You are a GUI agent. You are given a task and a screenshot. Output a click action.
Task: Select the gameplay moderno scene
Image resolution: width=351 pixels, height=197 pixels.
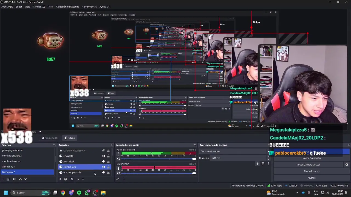(27, 150)
